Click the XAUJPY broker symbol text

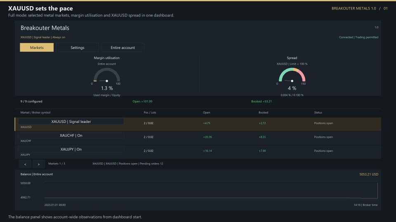(x=25, y=155)
